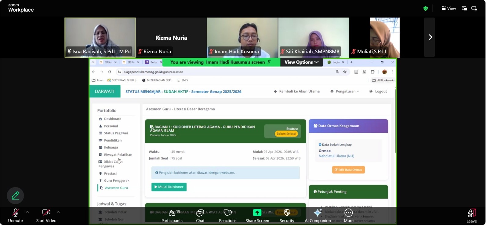Viewport: 487px width, 226px height.
Task: Launch AI Companion
Action: pyautogui.click(x=318, y=216)
